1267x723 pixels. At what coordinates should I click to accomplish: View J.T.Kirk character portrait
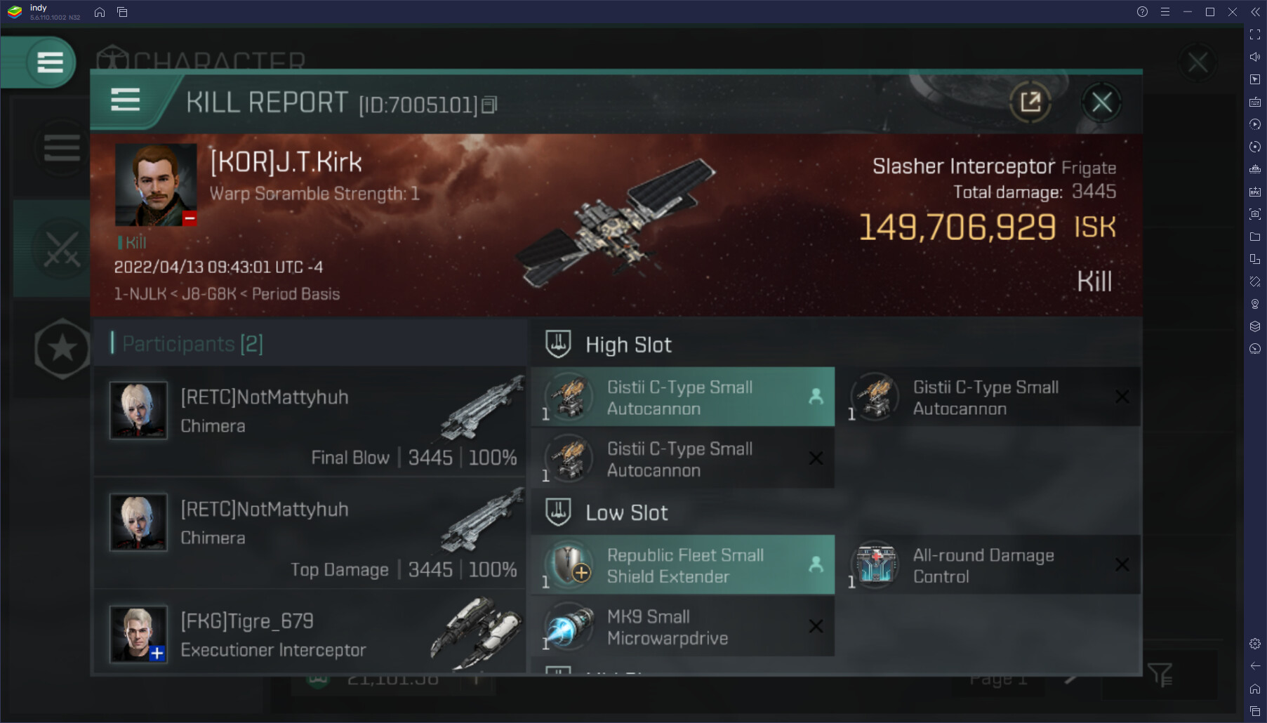(156, 185)
